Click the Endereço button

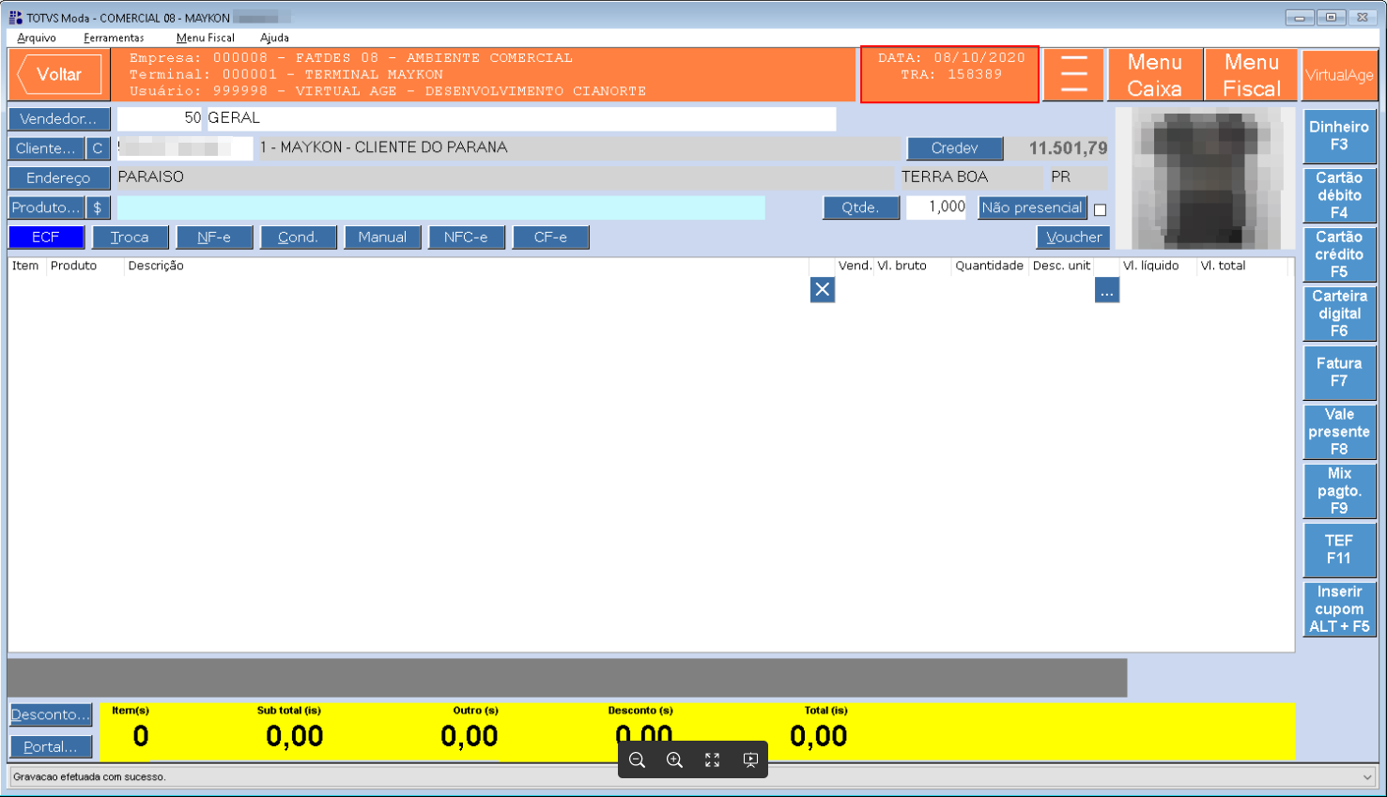pyautogui.click(x=59, y=177)
